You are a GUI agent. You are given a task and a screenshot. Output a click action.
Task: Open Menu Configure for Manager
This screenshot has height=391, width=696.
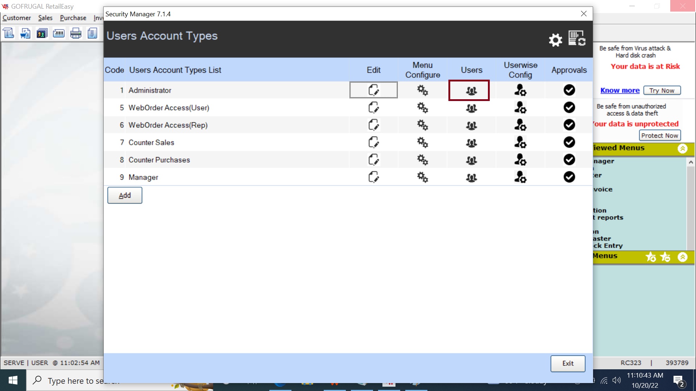(x=422, y=177)
